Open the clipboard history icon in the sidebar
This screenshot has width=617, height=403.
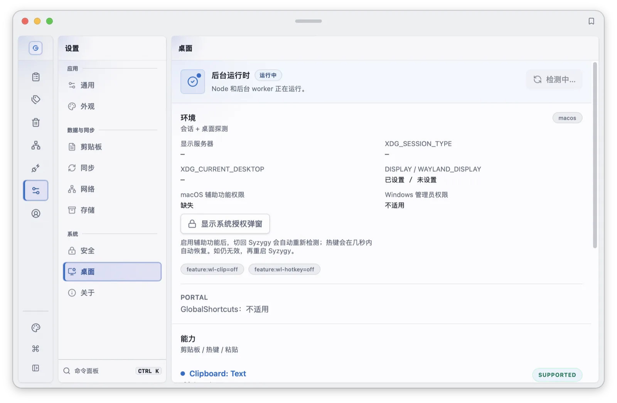pos(36,77)
